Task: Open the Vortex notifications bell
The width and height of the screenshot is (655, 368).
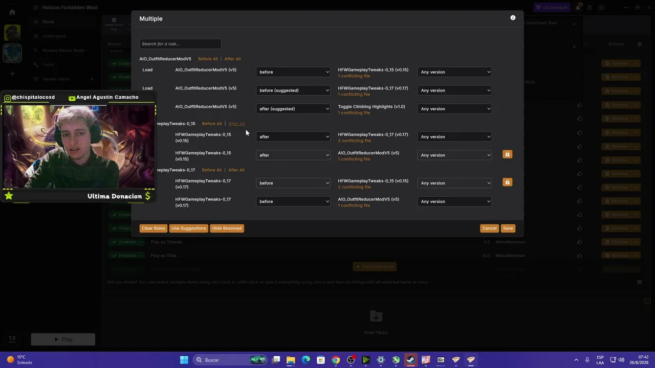Action: [x=578, y=8]
